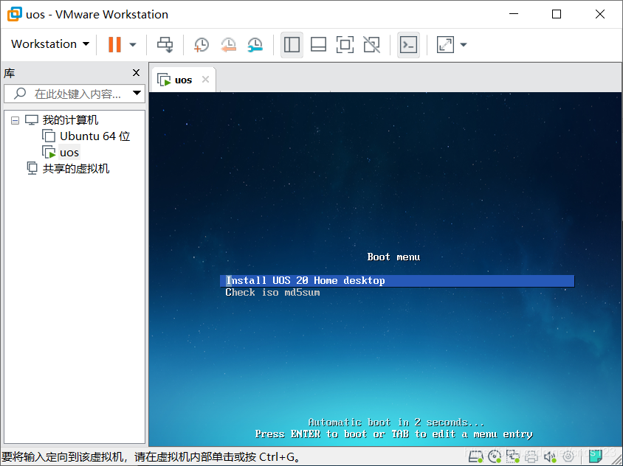The width and height of the screenshot is (623, 466).
Task: Select Ubuntu 64 位 virtual machine
Action: point(95,136)
